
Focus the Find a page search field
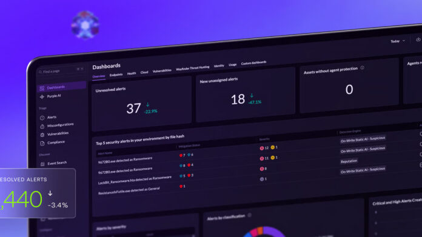(61, 71)
